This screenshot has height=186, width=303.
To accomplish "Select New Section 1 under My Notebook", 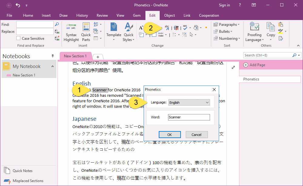I will point(24,75).
